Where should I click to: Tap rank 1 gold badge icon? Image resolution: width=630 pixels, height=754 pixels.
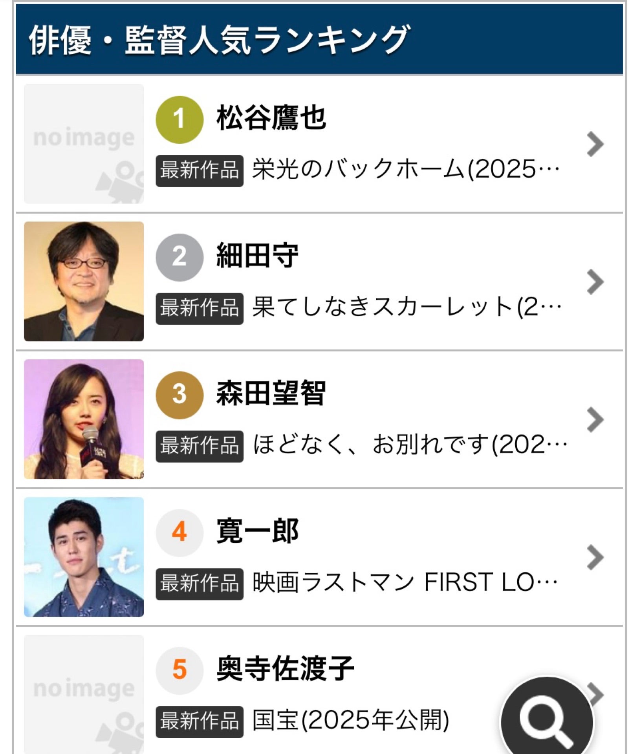(179, 119)
